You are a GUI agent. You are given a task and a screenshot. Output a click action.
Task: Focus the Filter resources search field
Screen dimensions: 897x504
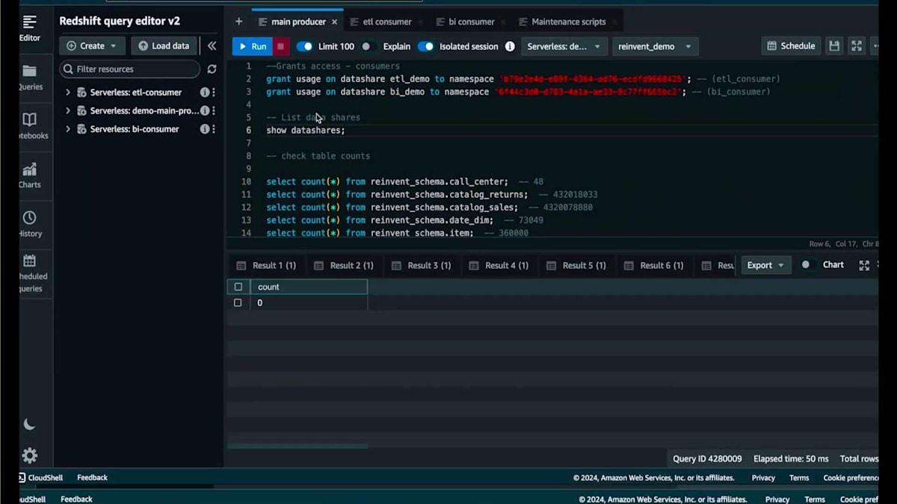pos(130,69)
